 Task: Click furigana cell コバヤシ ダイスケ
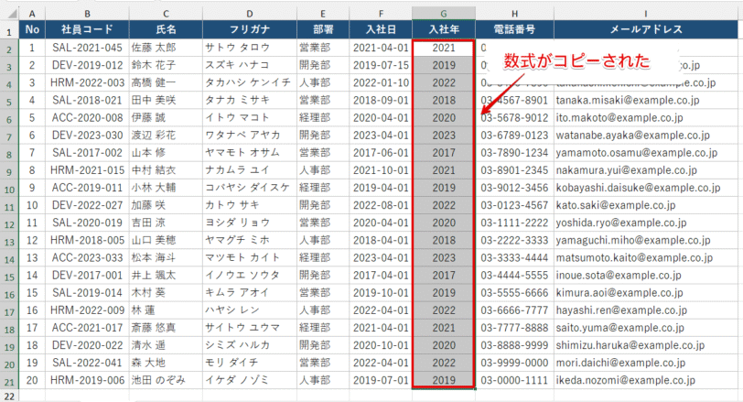click(250, 188)
